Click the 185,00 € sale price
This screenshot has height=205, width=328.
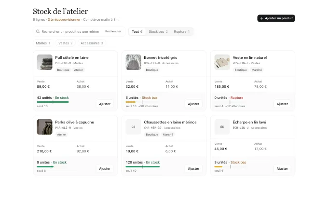coord(222,87)
